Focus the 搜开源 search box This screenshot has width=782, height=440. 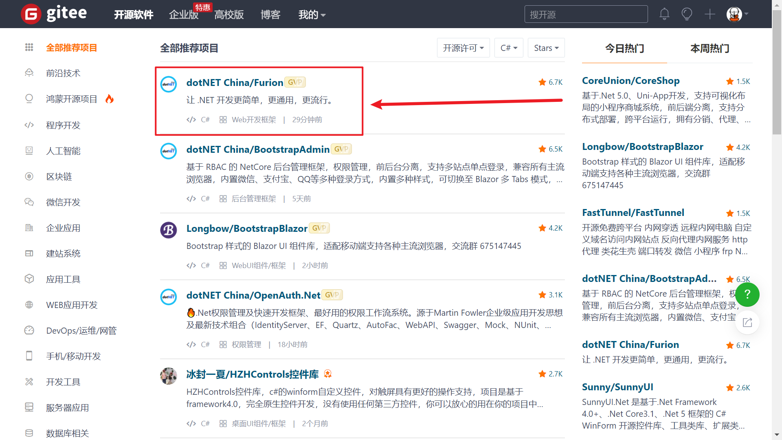[x=586, y=14]
